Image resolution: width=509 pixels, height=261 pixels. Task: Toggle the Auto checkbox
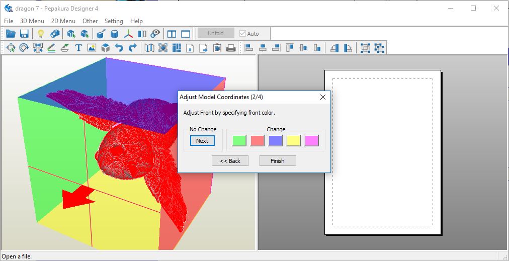point(242,33)
